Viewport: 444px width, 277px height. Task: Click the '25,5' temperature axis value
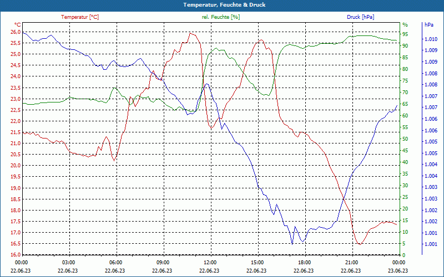[16, 43]
